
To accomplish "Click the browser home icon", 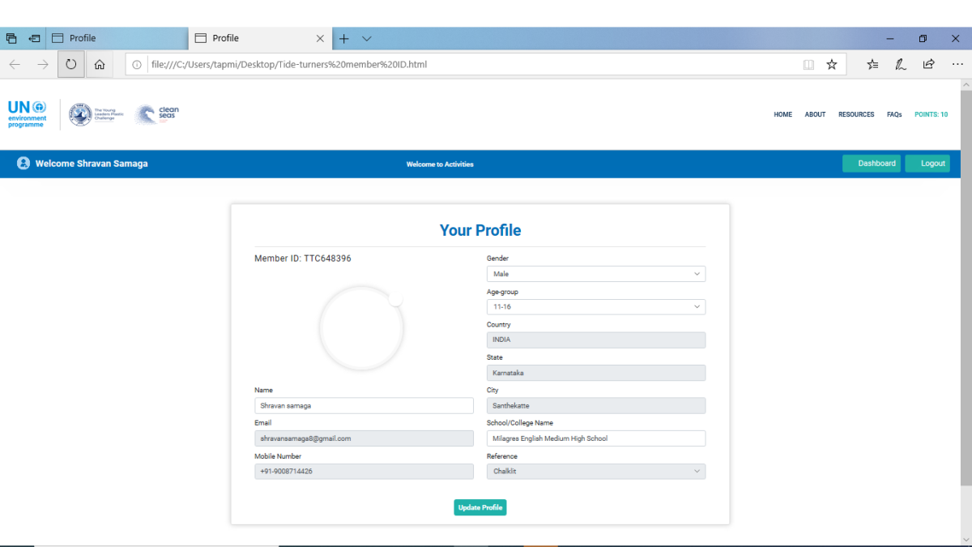I will 100,64.
